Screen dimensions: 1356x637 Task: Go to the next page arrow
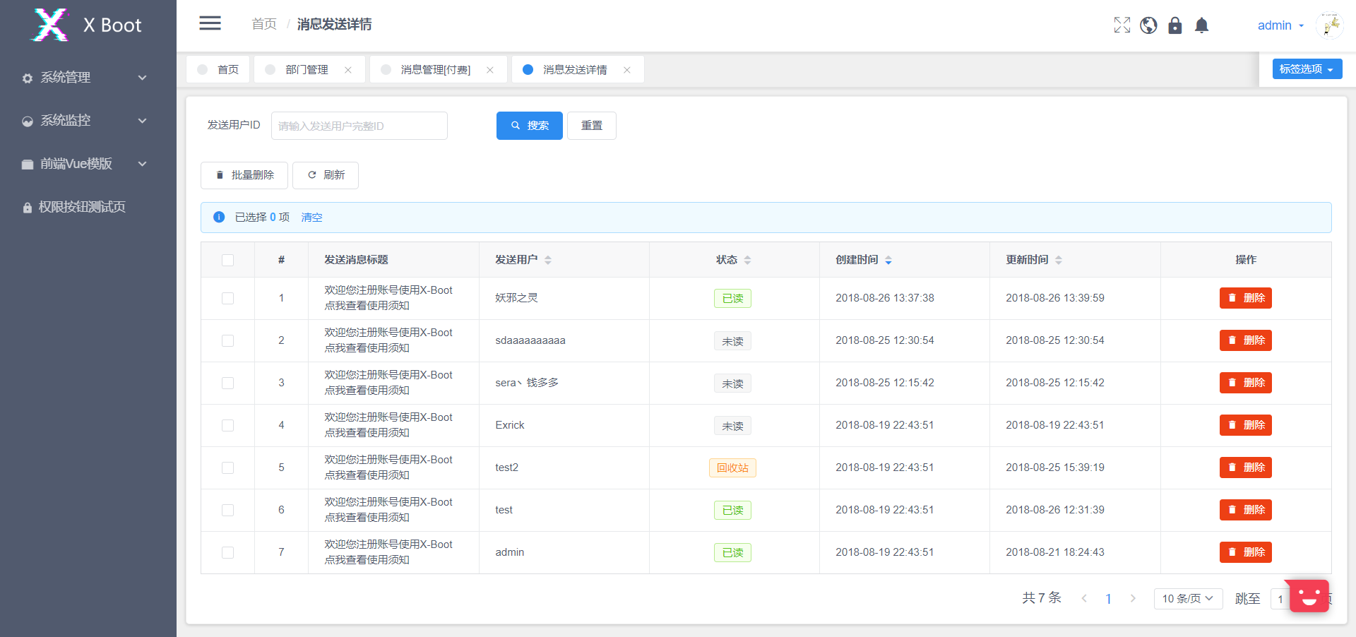[x=1133, y=598]
